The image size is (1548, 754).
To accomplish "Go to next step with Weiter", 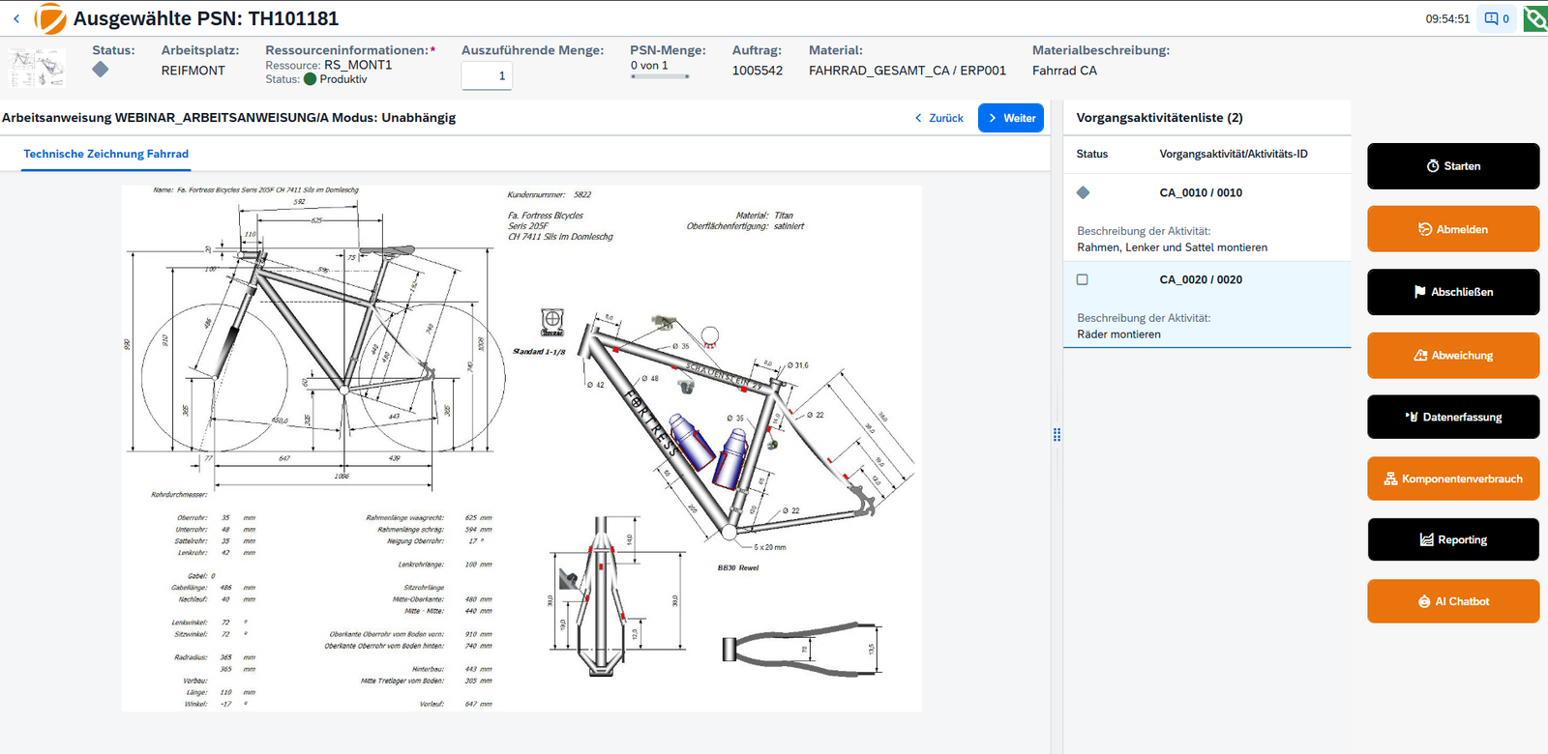I will point(1011,118).
